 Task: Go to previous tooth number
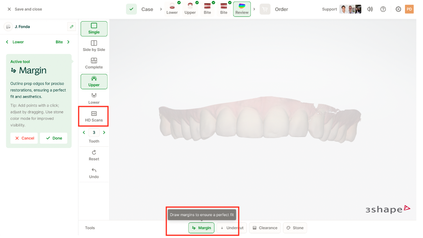pyautogui.click(x=84, y=133)
